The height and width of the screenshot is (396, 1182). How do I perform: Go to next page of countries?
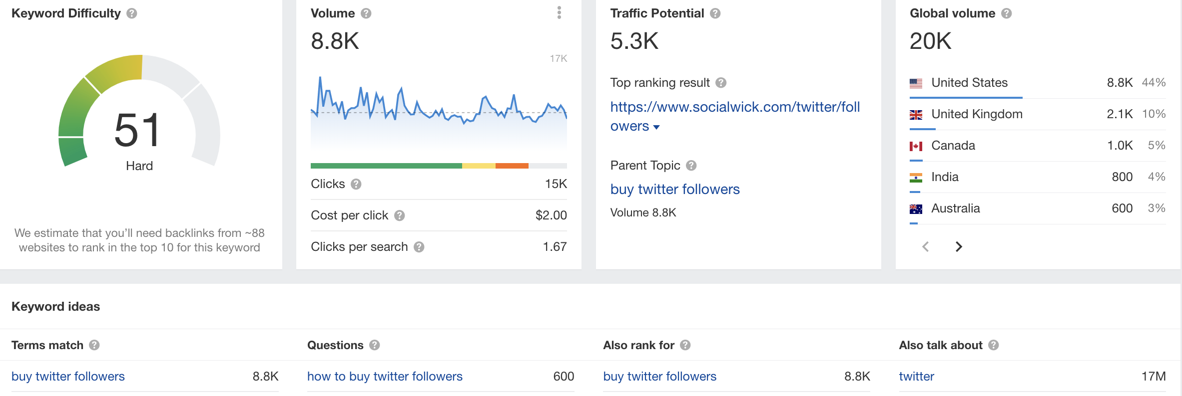958,247
